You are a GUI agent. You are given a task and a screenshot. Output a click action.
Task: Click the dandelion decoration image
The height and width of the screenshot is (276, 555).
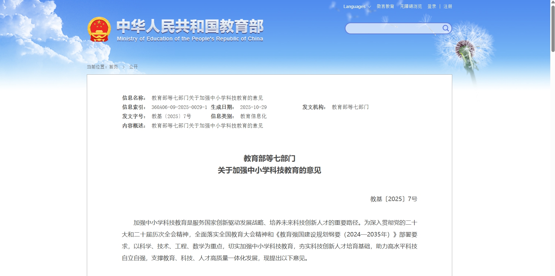pos(466,50)
